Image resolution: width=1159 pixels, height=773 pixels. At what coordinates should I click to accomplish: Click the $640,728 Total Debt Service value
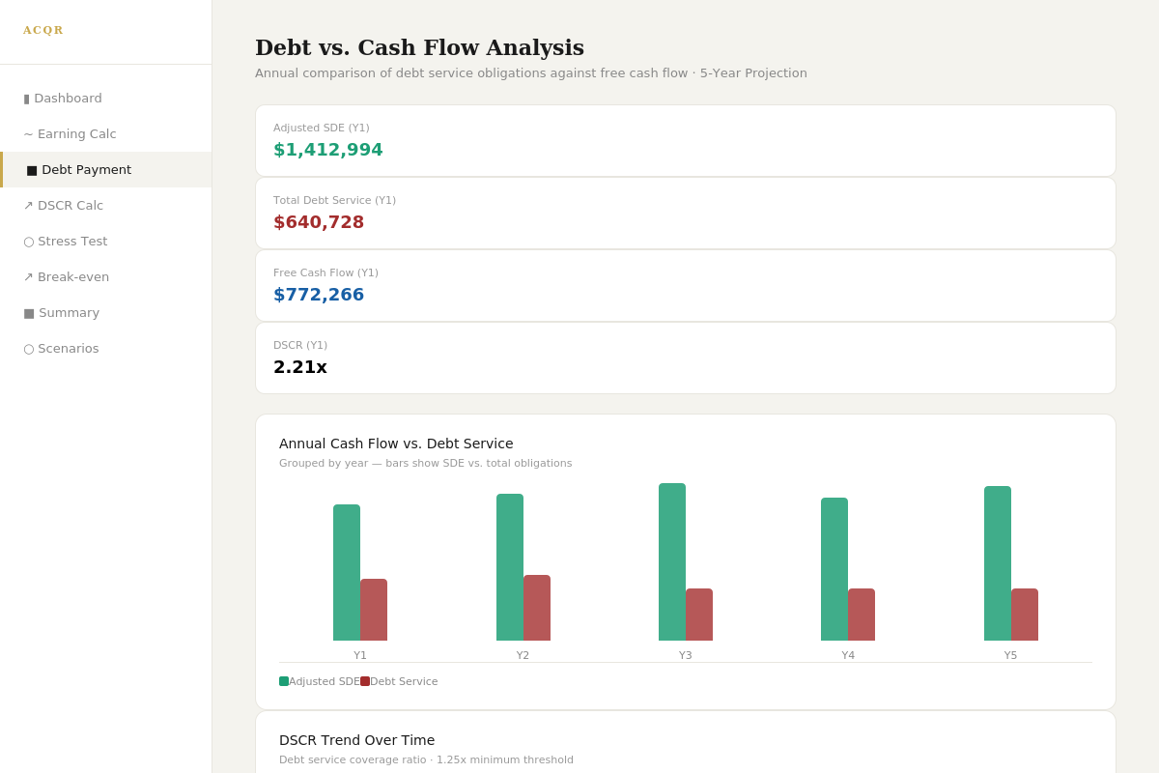[319, 222]
